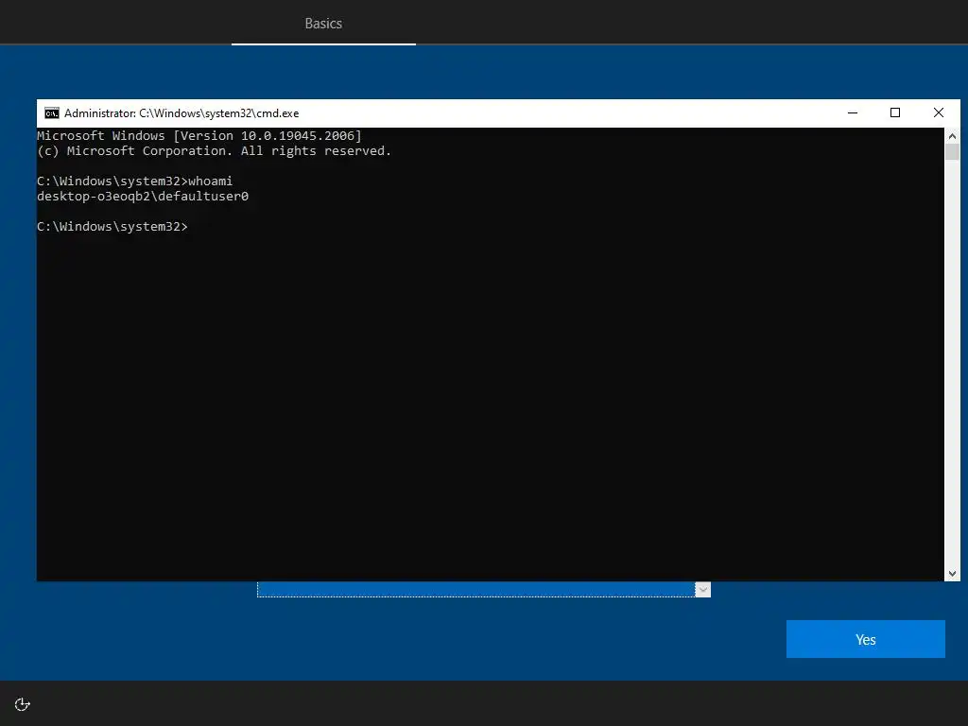Select the highlighted dropdown field below the console
Viewport: 968px width, 726px height.
(476, 590)
